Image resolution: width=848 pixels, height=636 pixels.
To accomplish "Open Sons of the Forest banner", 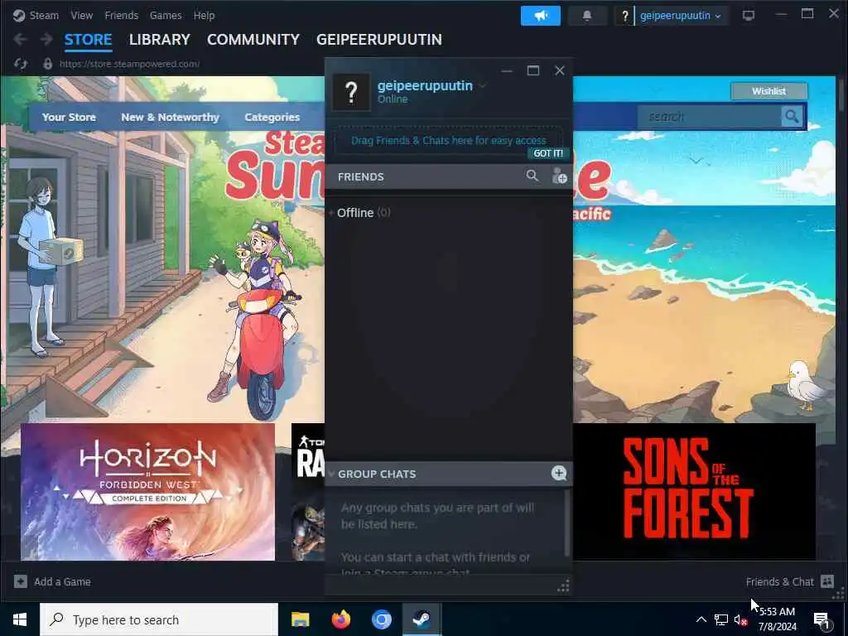I will click(x=694, y=492).
